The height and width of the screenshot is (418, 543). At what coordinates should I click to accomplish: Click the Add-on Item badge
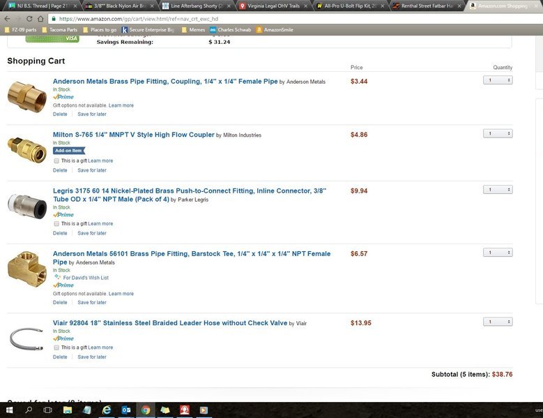pos(68,151)
